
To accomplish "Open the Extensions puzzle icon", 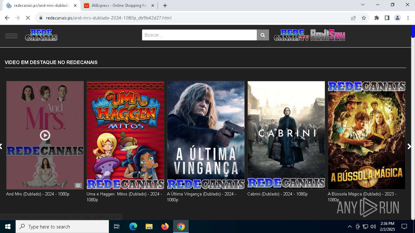I will [x=377, y=18].
